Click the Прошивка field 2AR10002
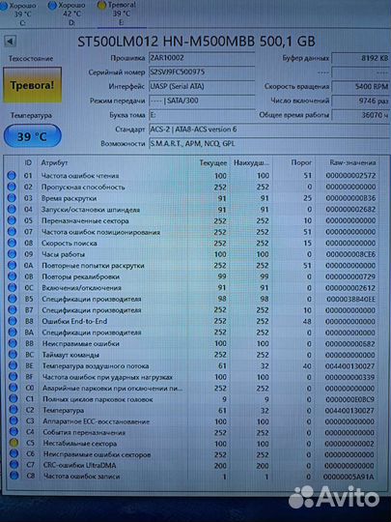 [202, 58]
